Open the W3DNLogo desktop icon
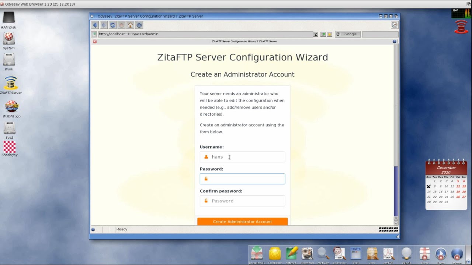 pos(11,109)
